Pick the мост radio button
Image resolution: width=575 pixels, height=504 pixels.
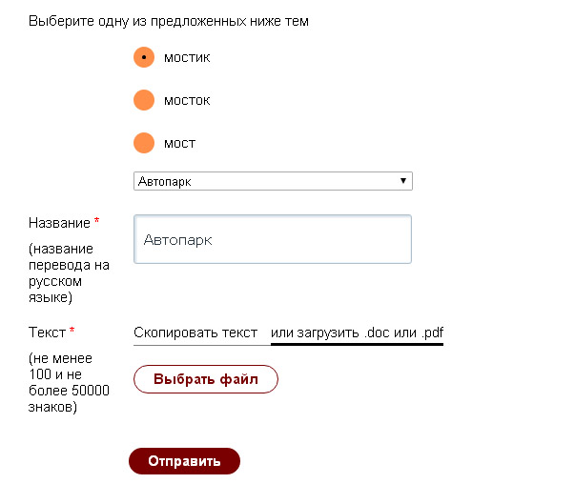click(x=144, y=143)
